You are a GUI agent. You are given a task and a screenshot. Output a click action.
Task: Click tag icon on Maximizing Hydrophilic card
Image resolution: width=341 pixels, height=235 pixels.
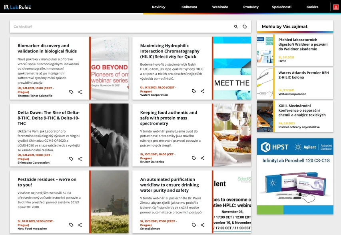coord(194,91)
